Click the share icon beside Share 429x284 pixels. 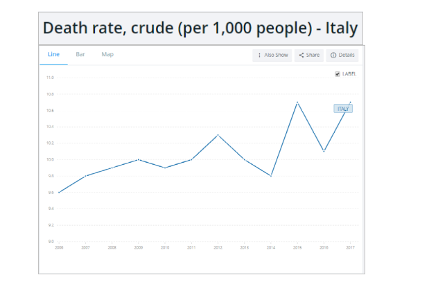coord(301,55)
